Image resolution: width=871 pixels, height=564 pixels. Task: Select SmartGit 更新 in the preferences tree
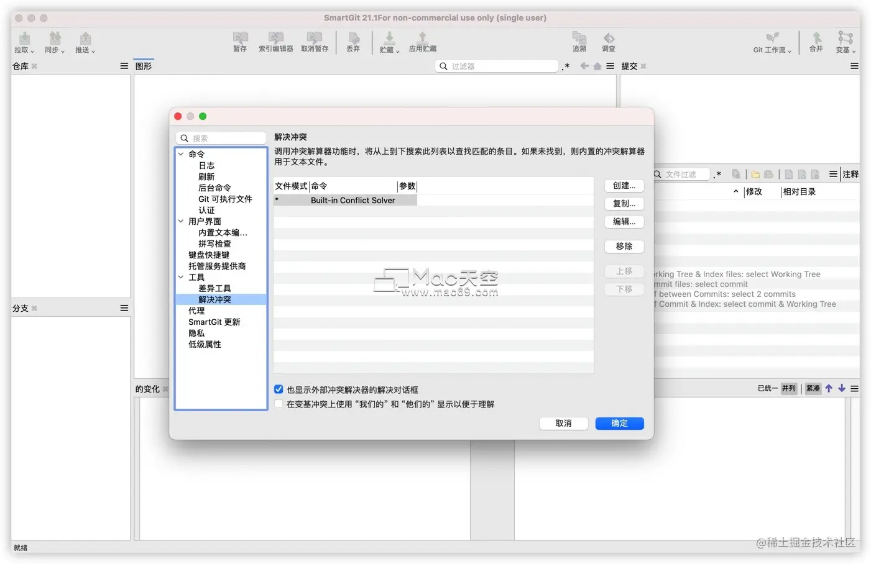coord(214,322)
